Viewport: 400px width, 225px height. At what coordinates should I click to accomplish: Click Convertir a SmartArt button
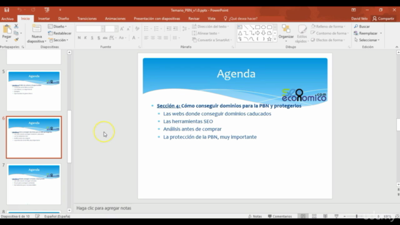[x=212, y=40]
